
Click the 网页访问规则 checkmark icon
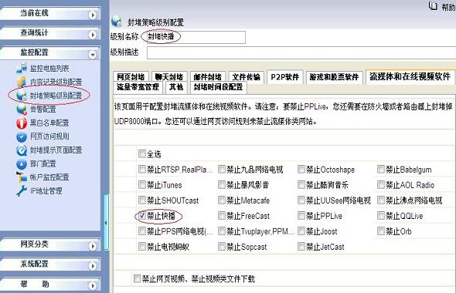22,136
